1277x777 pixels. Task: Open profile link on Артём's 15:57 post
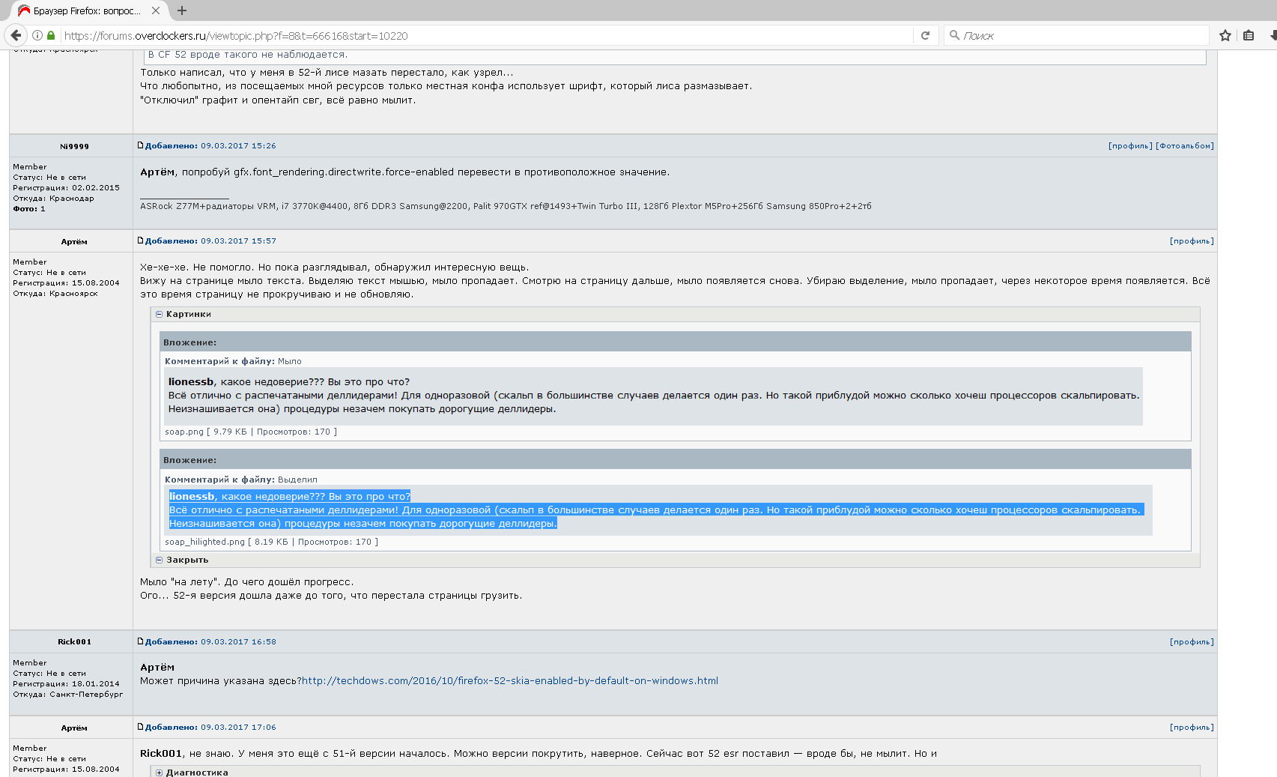1192,241
